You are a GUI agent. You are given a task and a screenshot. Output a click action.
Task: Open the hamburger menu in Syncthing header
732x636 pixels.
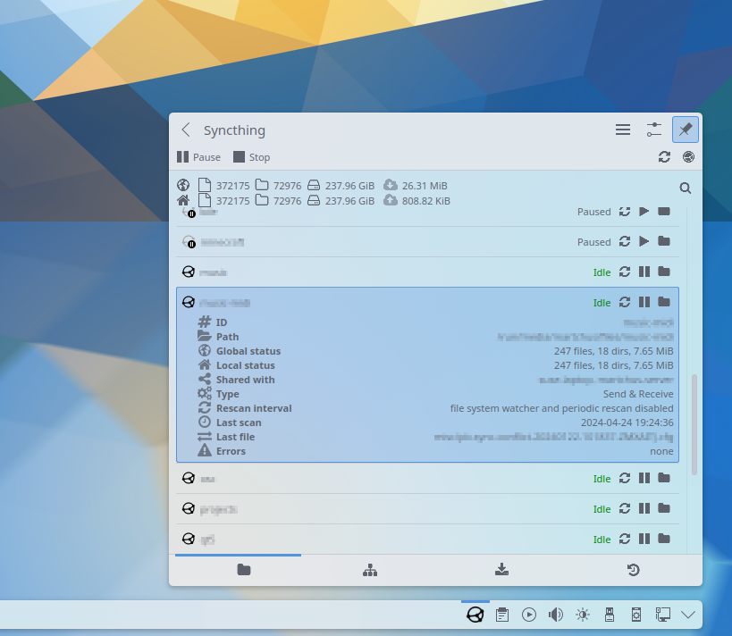click(x=623, y=130)
